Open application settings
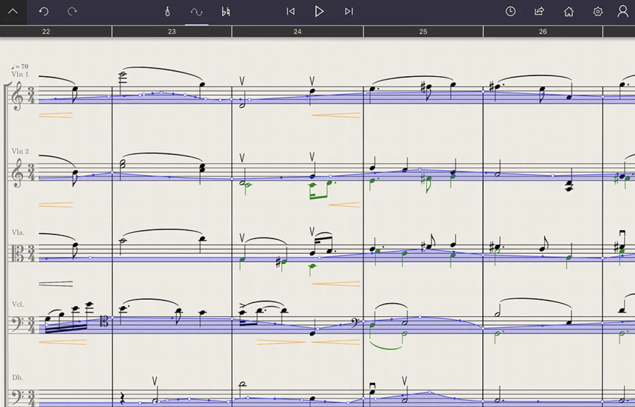This screenshot has height=407, width=635. [597, 11]
